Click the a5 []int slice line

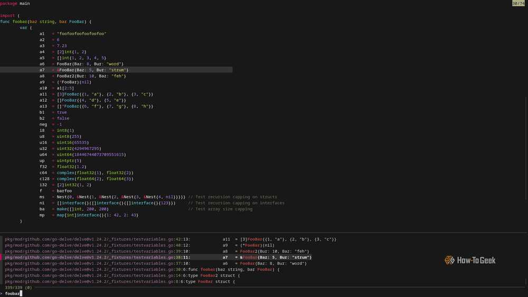point(73,58)
